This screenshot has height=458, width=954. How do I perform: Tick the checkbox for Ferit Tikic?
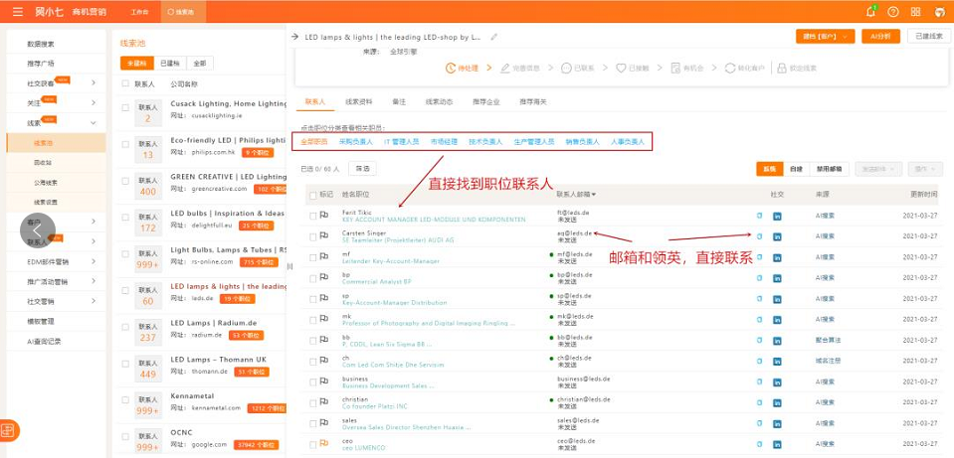[312, 216]
